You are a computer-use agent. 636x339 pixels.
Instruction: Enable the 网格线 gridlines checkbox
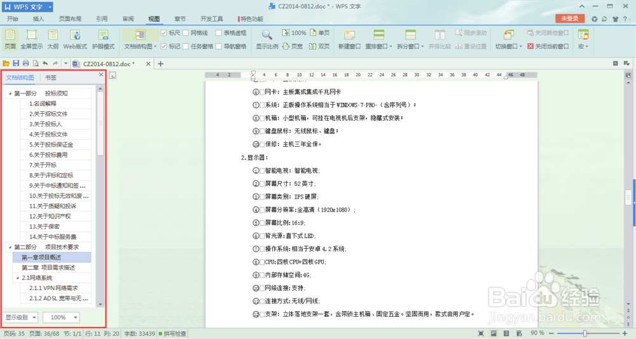(x=186, y=33)
